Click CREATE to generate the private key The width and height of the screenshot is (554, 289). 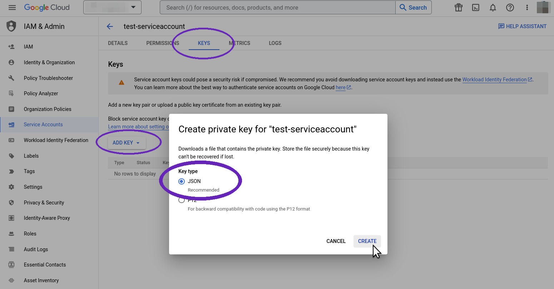[367, 241]
